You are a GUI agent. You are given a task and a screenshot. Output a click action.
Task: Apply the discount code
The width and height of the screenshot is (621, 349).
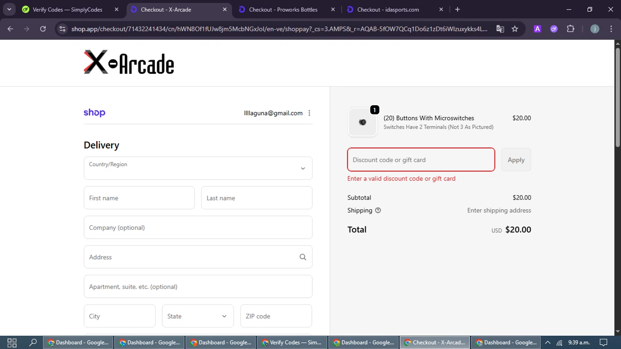(x=516, y=159)
